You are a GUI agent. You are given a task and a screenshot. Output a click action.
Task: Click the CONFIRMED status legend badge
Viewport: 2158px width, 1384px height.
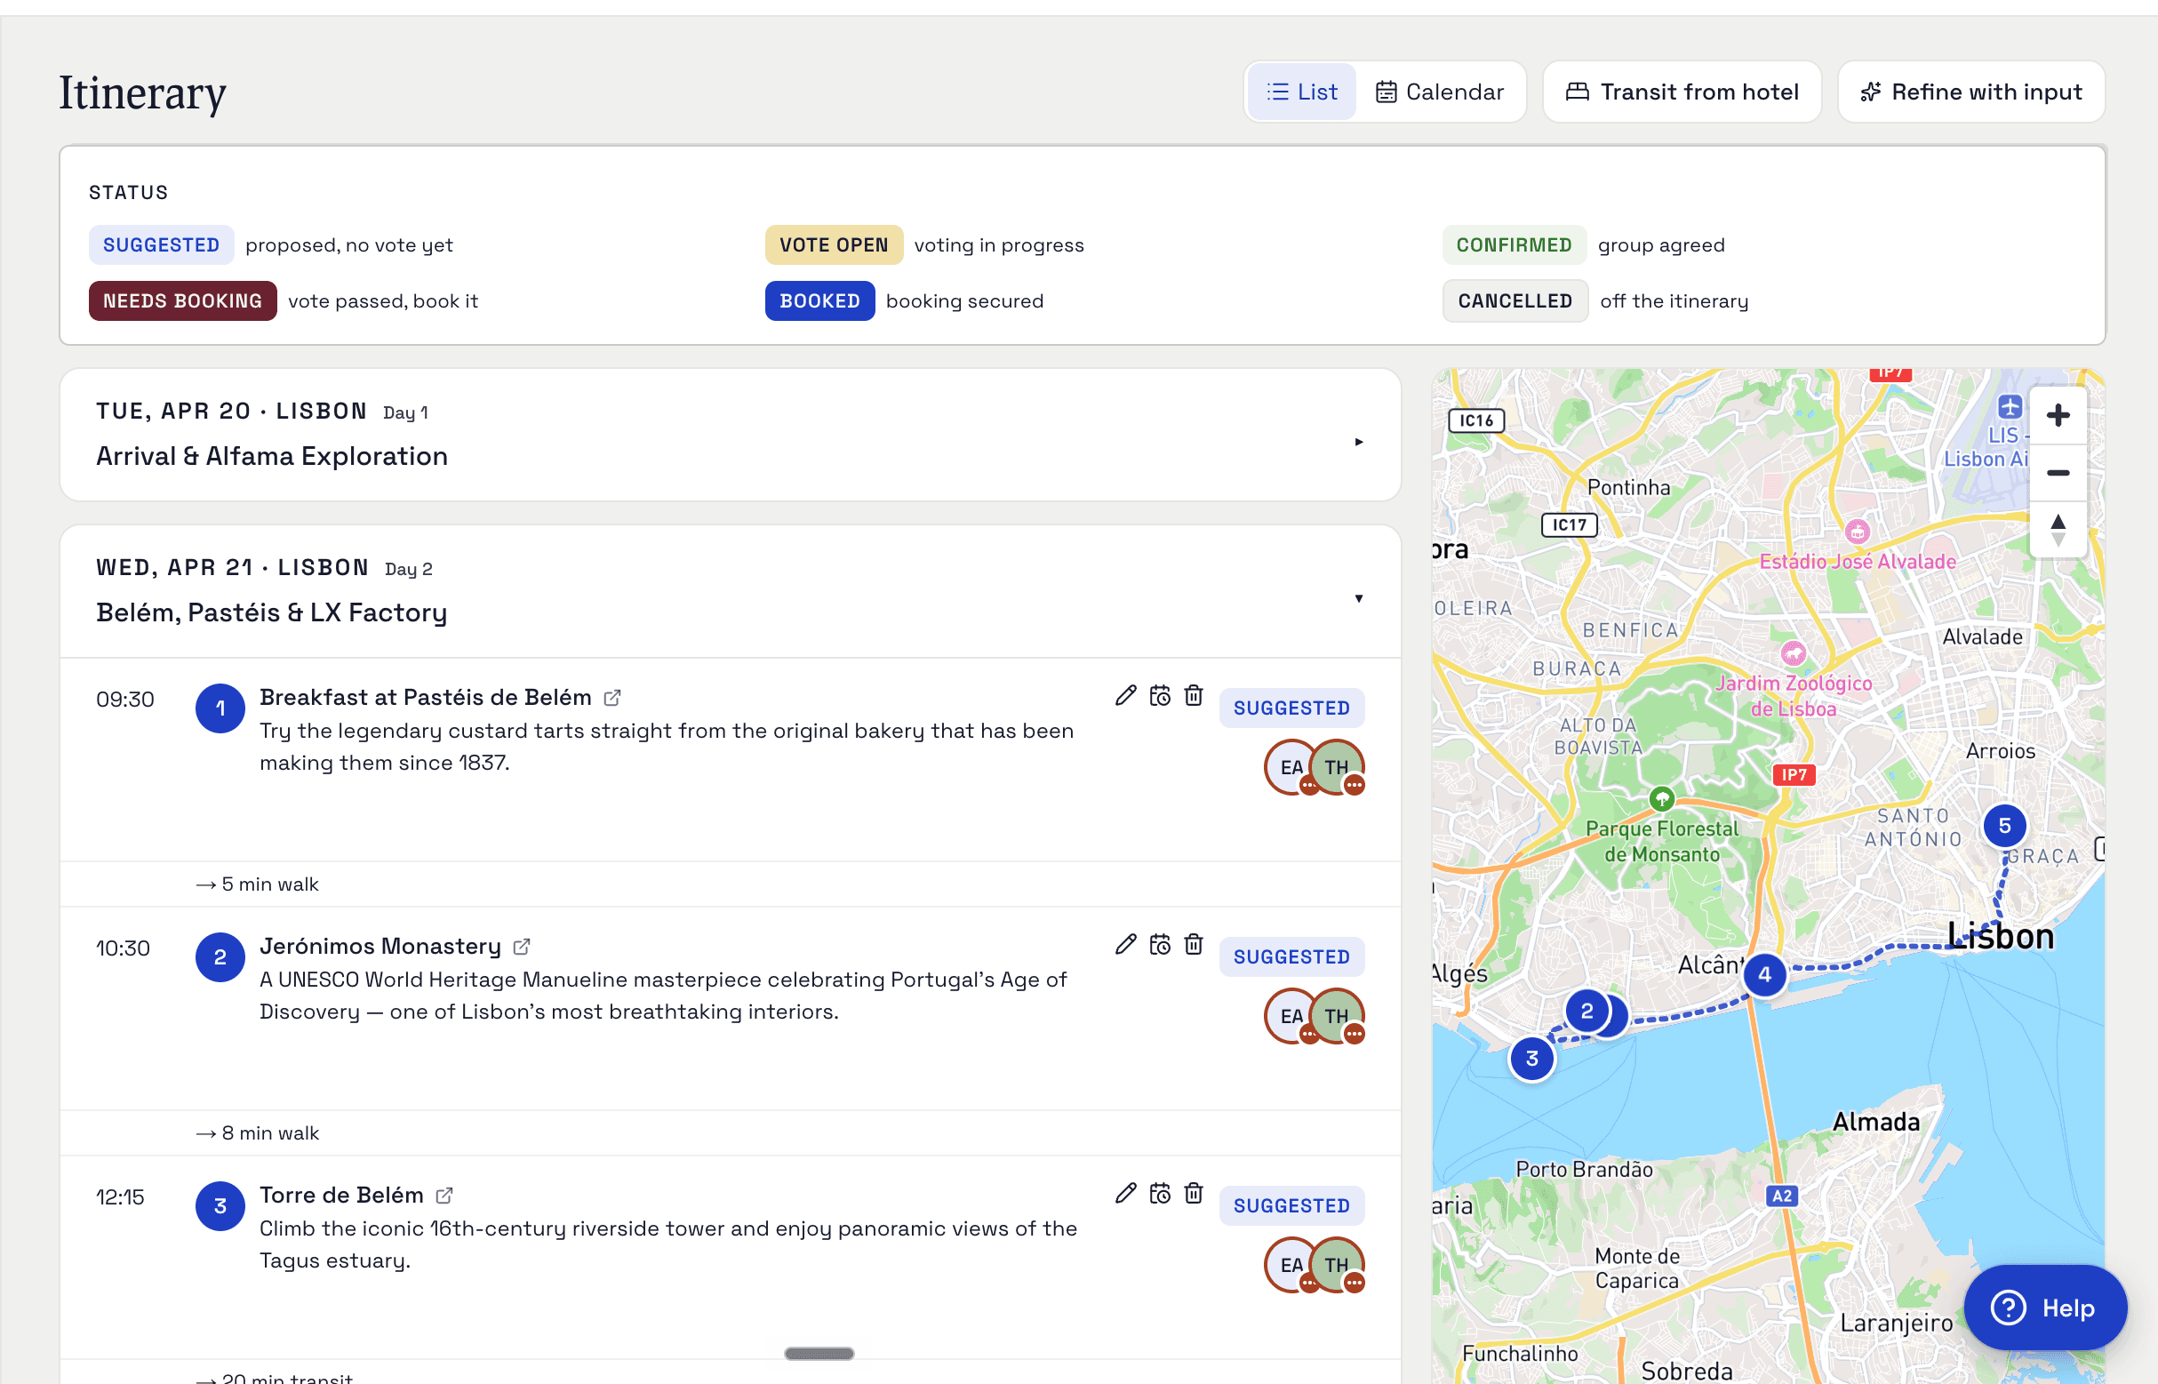click(1514, 245)
